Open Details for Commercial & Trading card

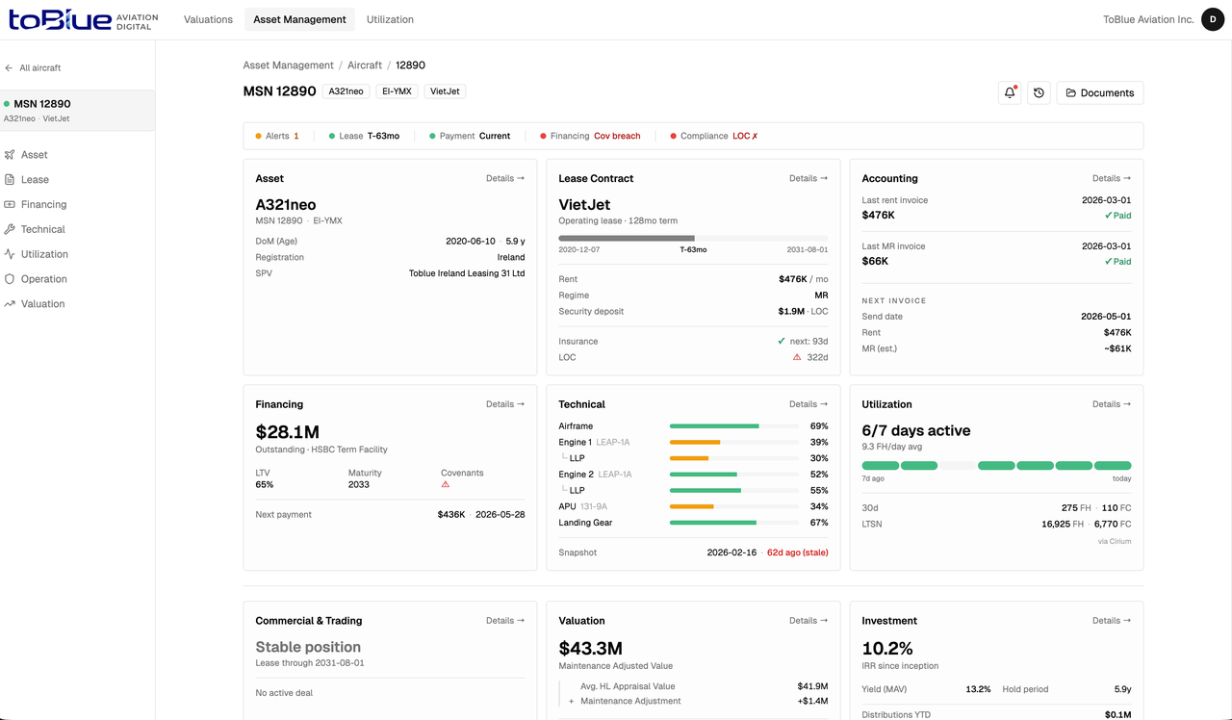(x=505, y=621)
